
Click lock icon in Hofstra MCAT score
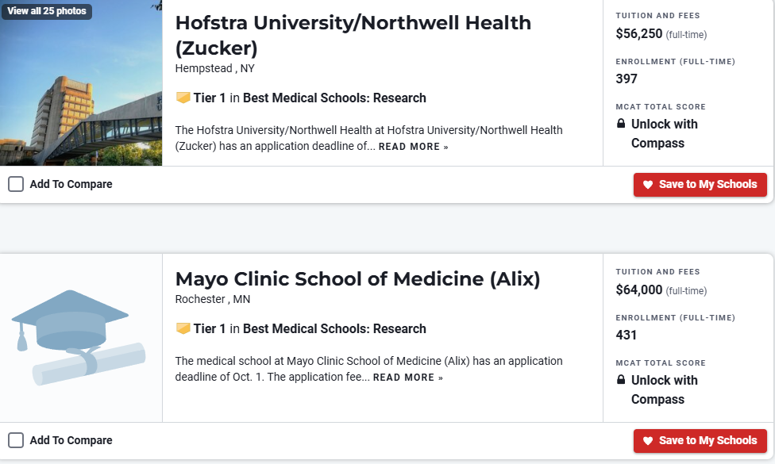click(621, 125)
